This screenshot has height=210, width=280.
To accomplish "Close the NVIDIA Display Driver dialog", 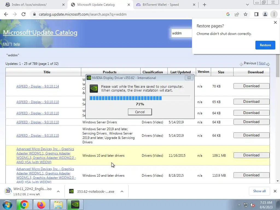I will [189, 78].
